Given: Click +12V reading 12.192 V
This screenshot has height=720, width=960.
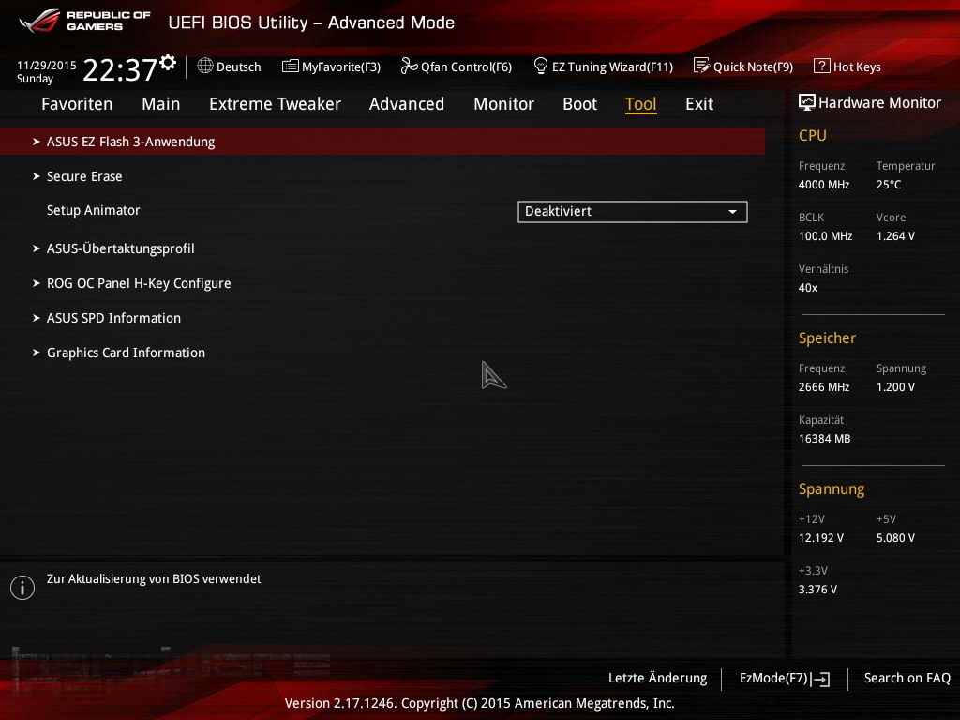Looking at the screenshot, I should coord(821,537).
